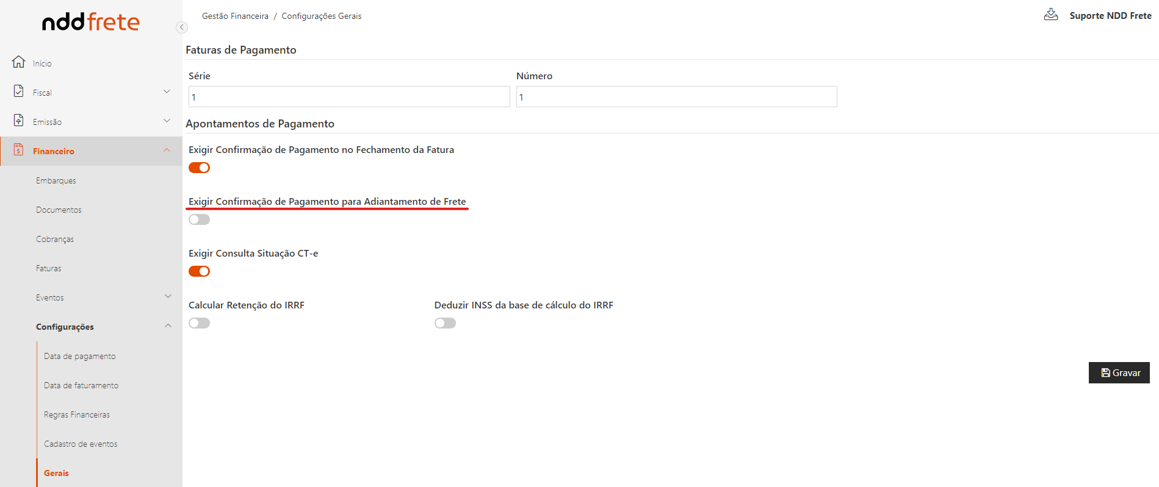Open Documentos under Financeiro

tap(59, 210)
